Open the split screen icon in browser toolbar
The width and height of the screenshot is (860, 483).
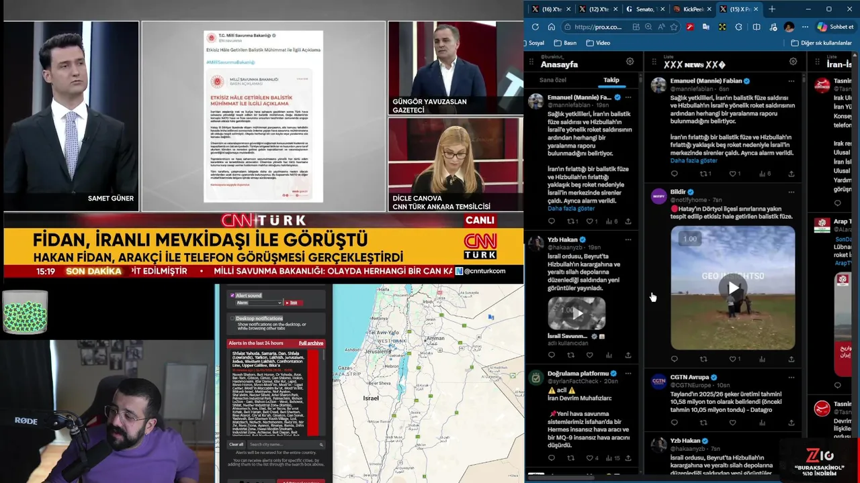(756, 27)
